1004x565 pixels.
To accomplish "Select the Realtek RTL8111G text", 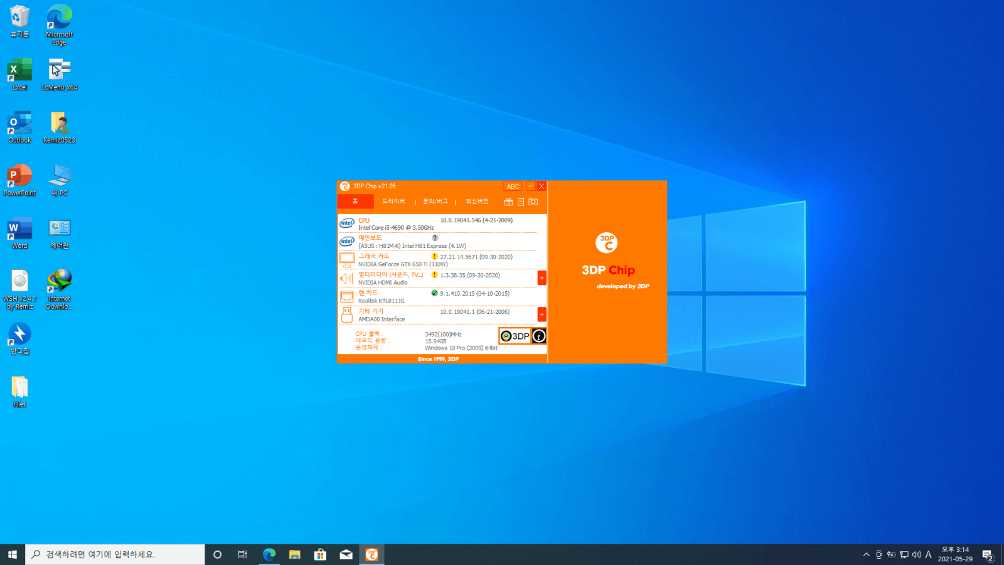I will click(382, 301).
